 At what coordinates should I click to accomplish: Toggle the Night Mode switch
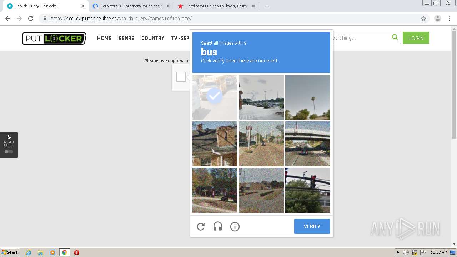click(9, 152)
